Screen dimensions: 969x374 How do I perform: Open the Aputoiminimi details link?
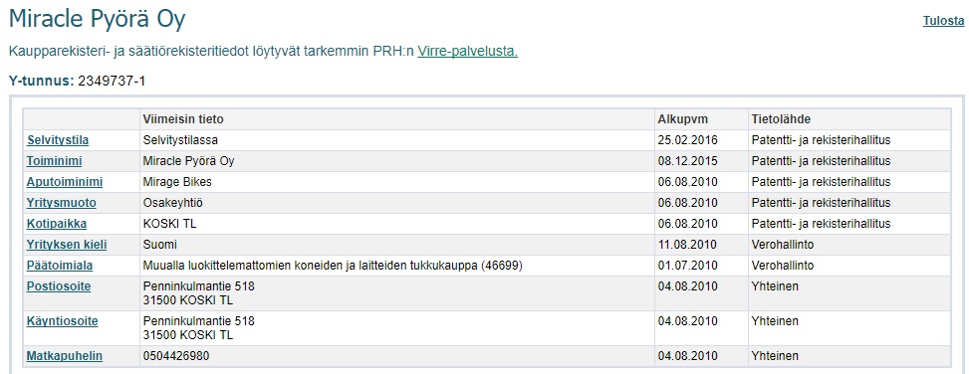(x=65, y=182)
